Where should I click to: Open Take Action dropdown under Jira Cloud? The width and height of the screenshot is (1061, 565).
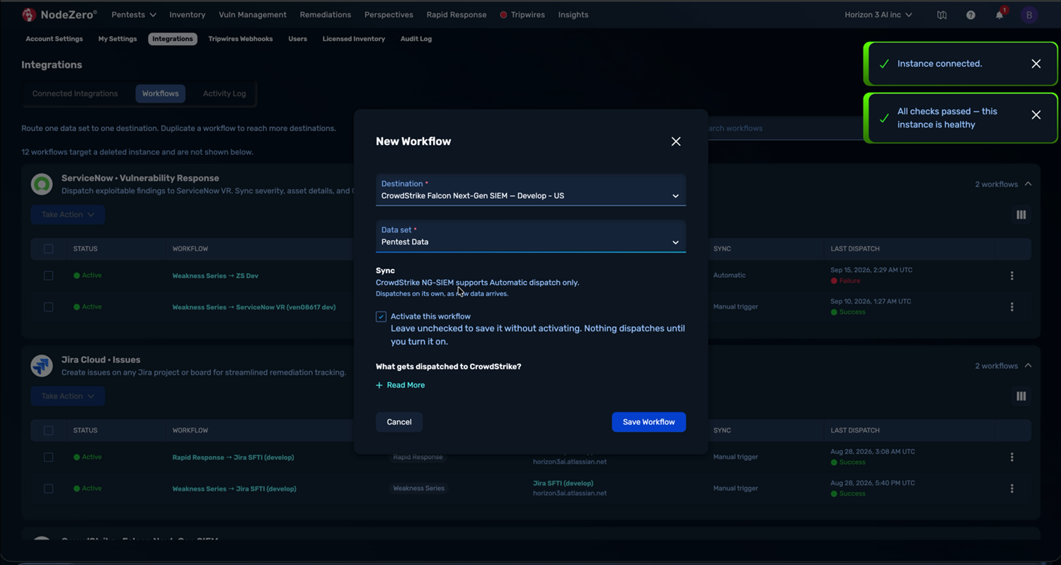pos(68,396)
